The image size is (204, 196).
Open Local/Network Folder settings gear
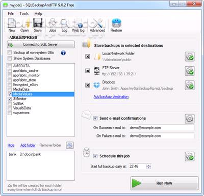click(190, 57)
